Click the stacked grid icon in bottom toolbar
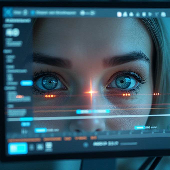Image resolution: width=170 pixels, height=170 pixels. coord(49,146)
